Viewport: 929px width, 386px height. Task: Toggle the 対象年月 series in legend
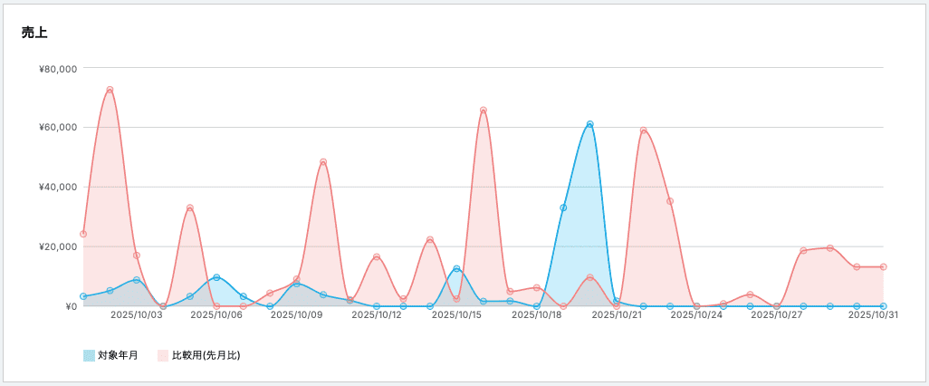point(118,355)
